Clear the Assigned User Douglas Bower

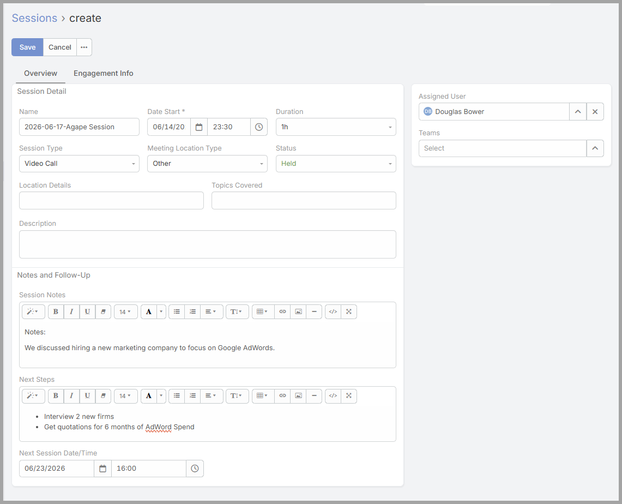595,111
